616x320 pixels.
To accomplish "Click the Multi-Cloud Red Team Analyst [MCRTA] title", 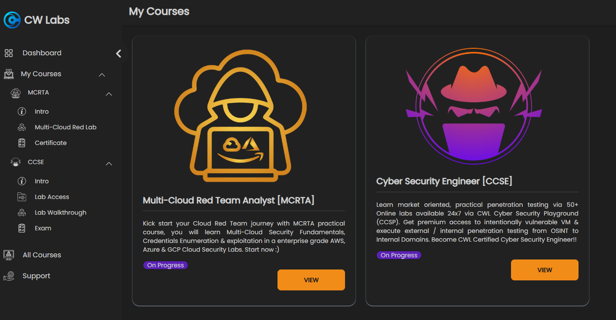I will pyautogui.click(x=229, y=200).
